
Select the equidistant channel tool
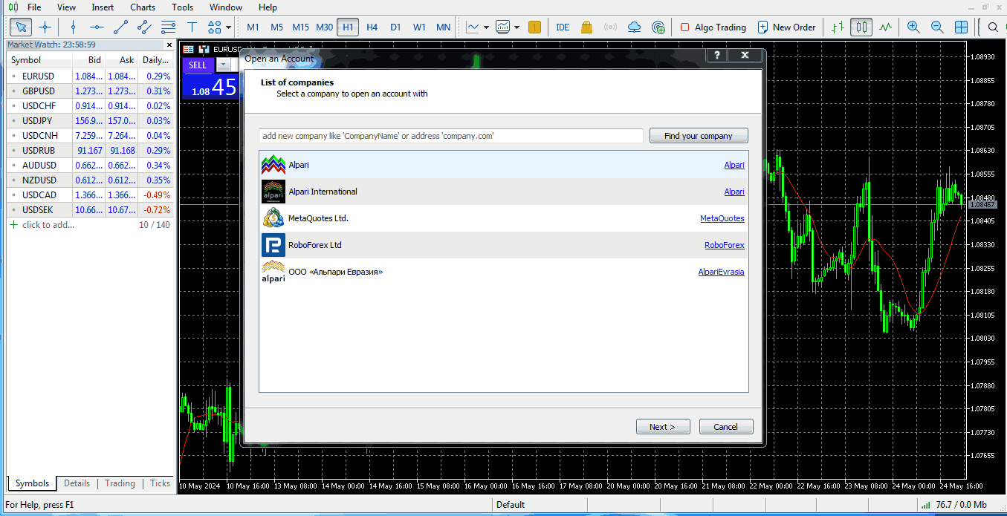click(144, 27)
